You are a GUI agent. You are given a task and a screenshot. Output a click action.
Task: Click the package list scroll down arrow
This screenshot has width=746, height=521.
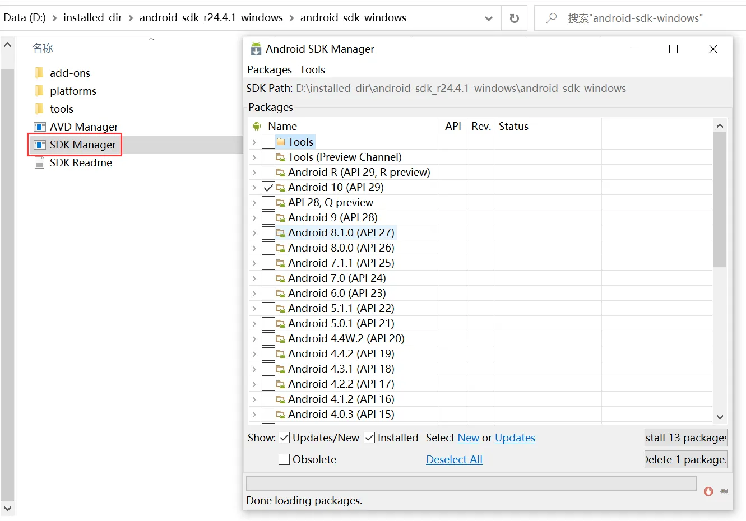tap(720, 417)
